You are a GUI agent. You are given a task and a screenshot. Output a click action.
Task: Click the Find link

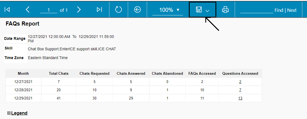[x=279, y=10]
